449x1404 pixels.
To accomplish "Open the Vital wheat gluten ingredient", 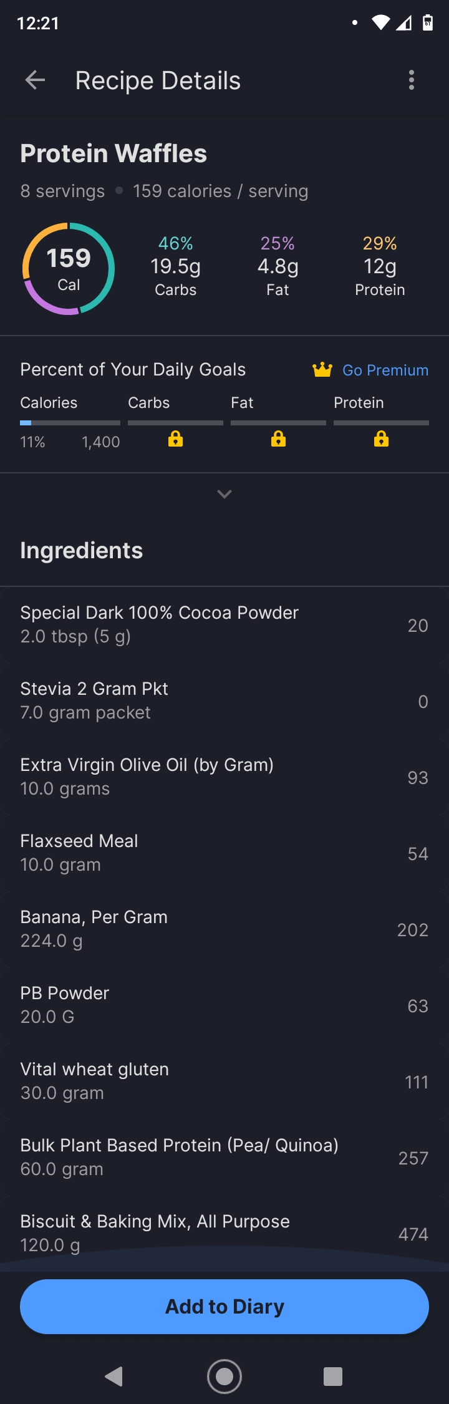I will (x=224, y=1082).
